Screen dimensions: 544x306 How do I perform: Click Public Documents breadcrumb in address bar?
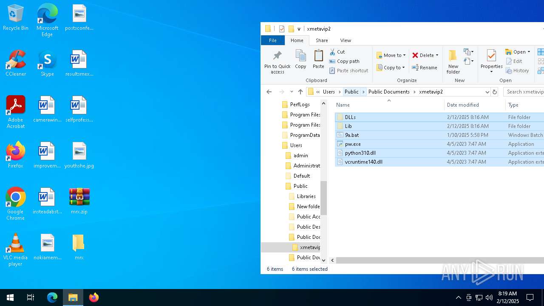coord(389,92)
